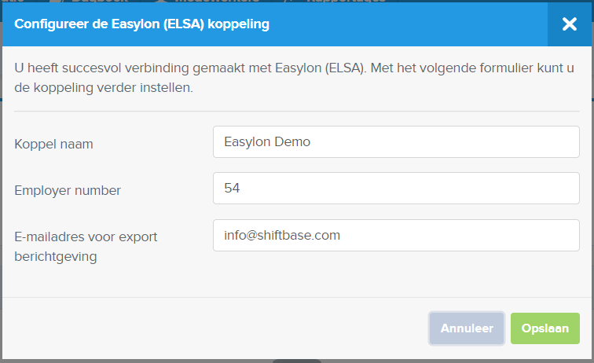Click the Koppel naam label
Image resolution: width=594 pixels, height=363 pixels.
click(x=53, y=144)
